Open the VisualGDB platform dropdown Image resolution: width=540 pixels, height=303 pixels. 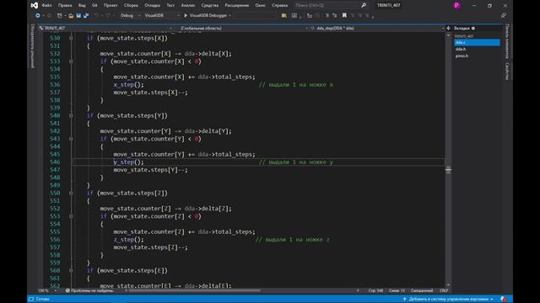[162, 15]
